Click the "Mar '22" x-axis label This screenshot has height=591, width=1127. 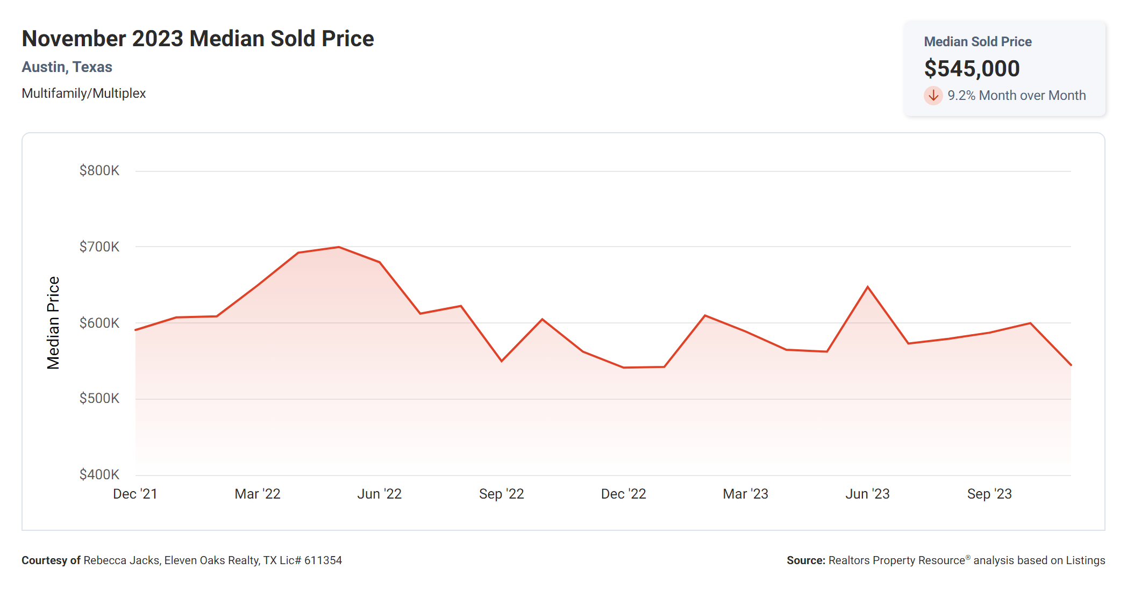[258, 494]
